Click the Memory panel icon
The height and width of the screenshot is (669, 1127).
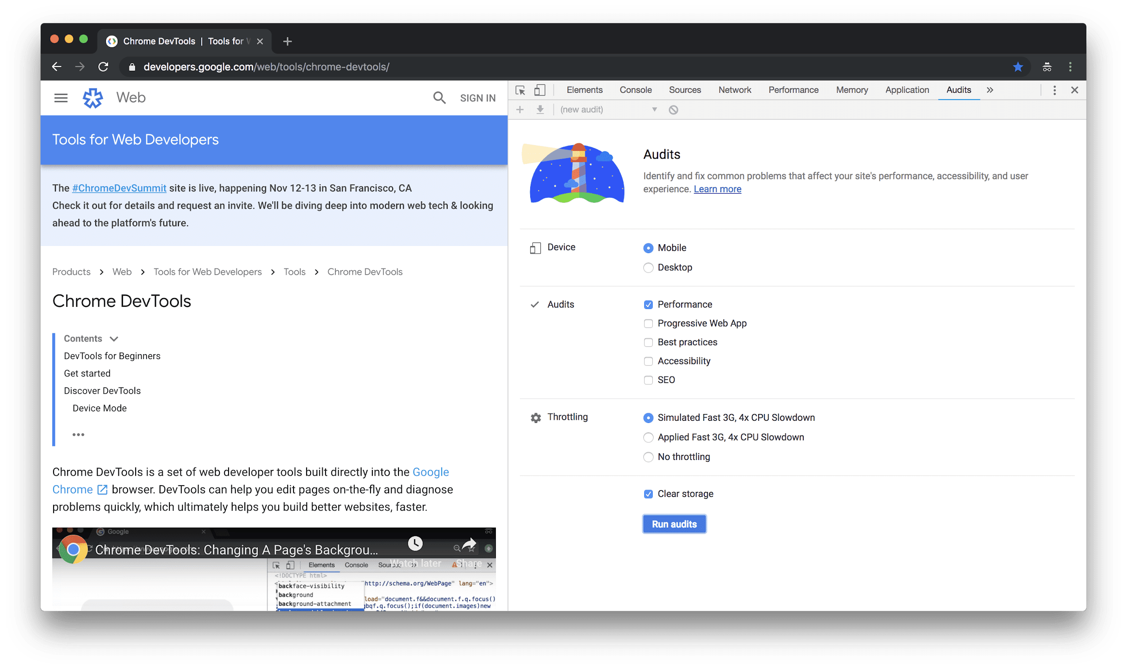tap(850, 89)
